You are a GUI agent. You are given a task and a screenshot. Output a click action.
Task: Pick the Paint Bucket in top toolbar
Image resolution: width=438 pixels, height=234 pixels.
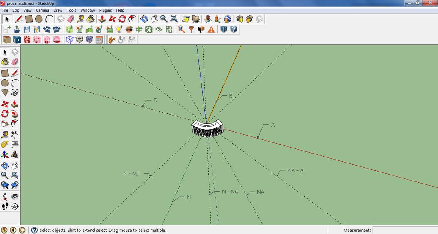(x=91, y=19)
